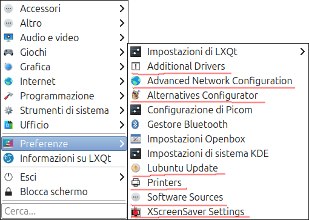
Task: Click the Additional Drivers exclamation icon
Action: 136,66
